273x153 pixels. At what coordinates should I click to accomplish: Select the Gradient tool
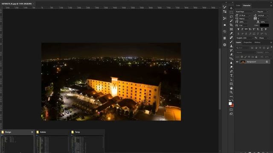[x=231, y=59]
